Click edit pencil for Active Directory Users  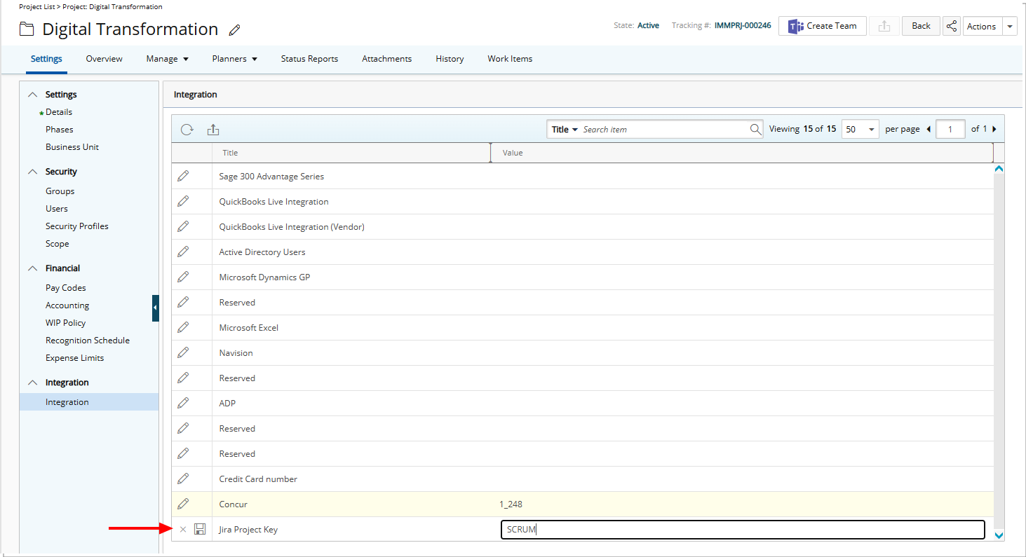pyautogui.click(x=183, y=252)
